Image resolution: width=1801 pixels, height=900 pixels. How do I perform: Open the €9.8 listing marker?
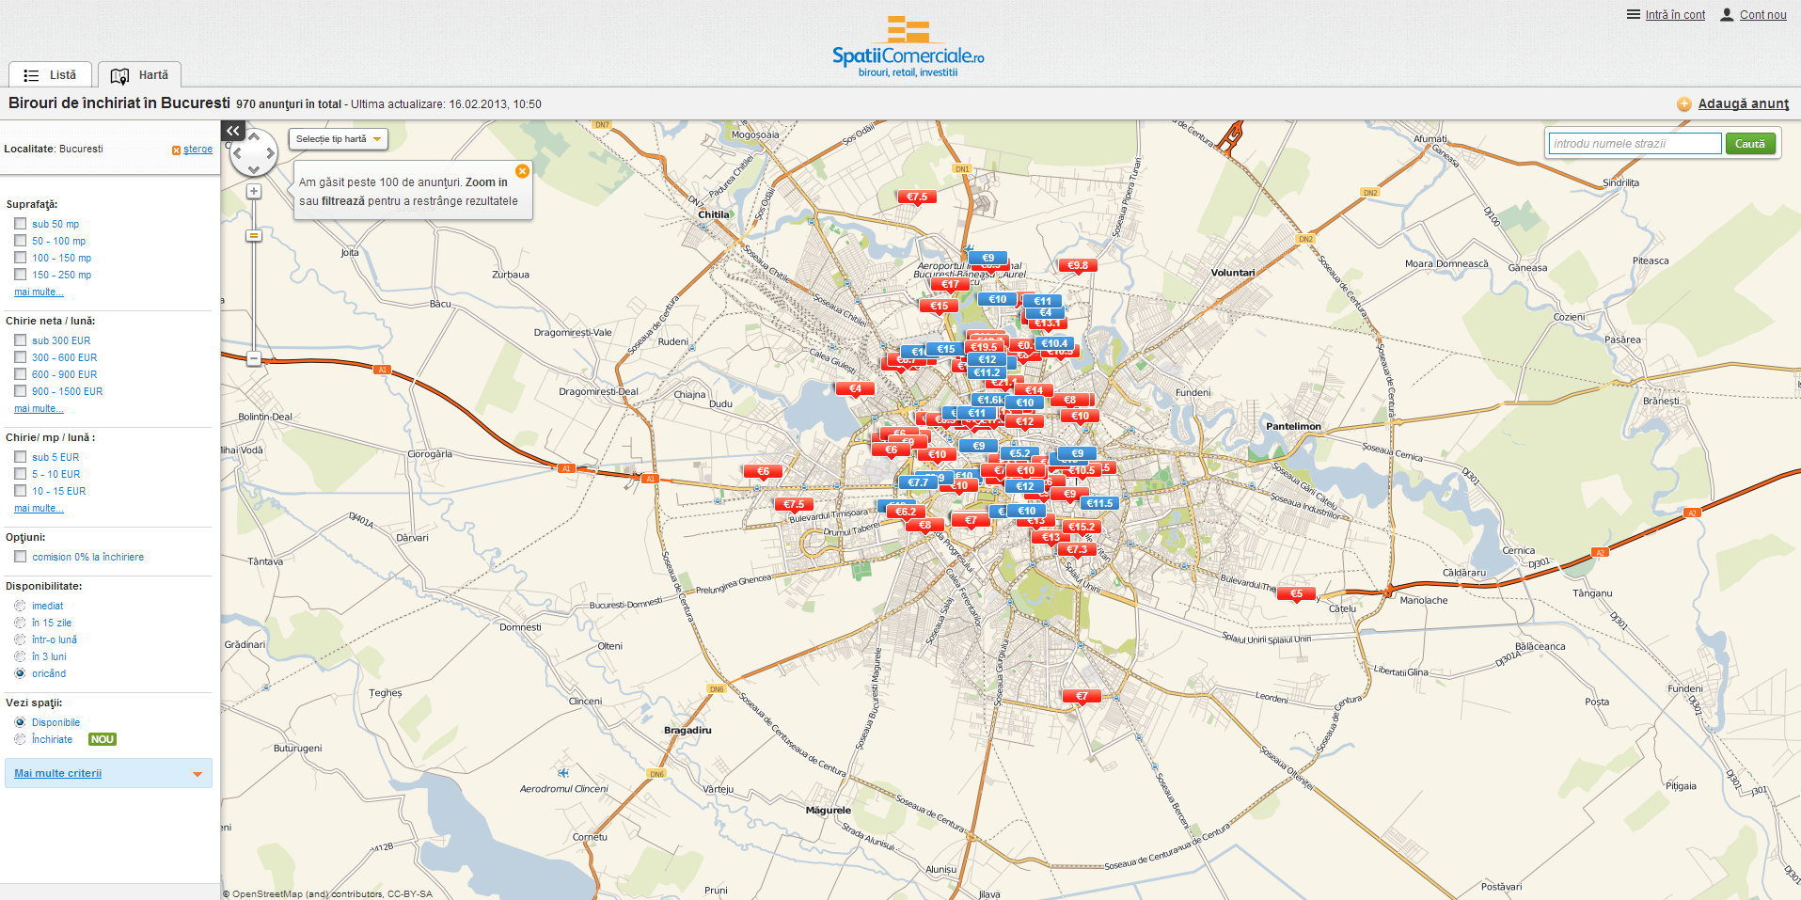[1077, 266]
